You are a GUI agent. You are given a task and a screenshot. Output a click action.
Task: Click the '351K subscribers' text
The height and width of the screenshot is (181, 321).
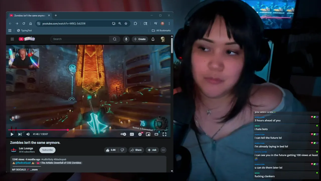tap(27, 152)
